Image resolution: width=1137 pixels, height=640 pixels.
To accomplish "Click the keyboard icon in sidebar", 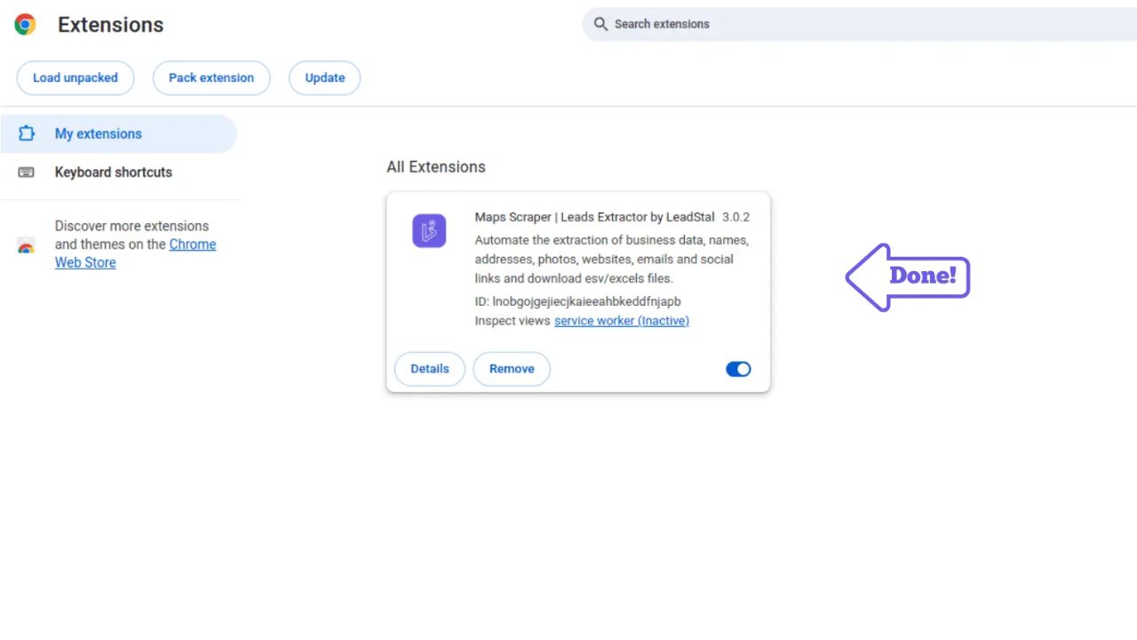I will pyautogui.click(x=27, y=172).
